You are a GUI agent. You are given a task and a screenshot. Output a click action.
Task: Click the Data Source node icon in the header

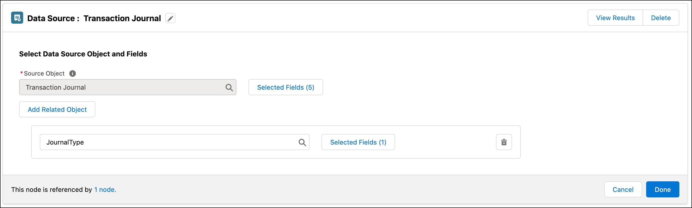[x=17, y=18]
